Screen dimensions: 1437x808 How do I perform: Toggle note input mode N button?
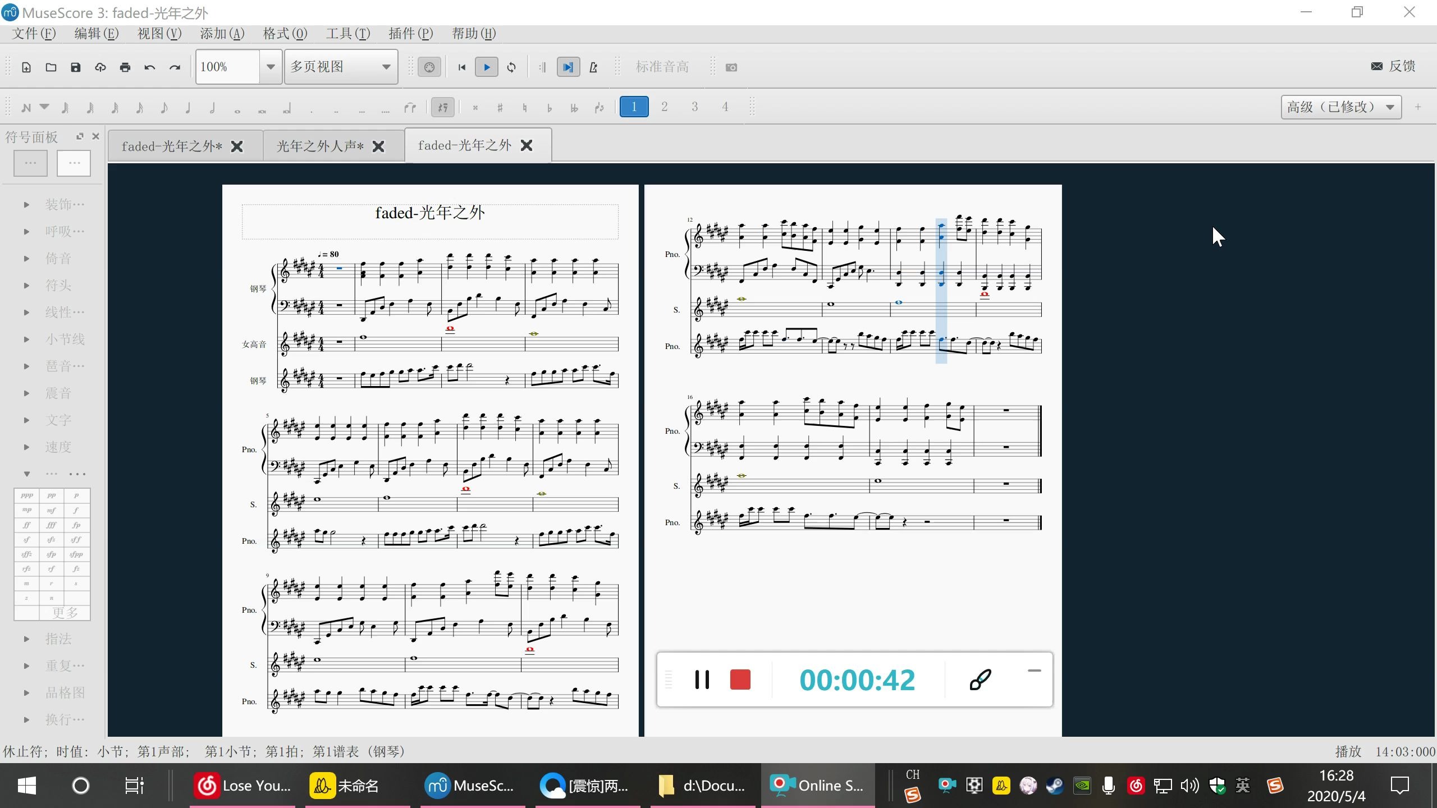pos(26,107)
